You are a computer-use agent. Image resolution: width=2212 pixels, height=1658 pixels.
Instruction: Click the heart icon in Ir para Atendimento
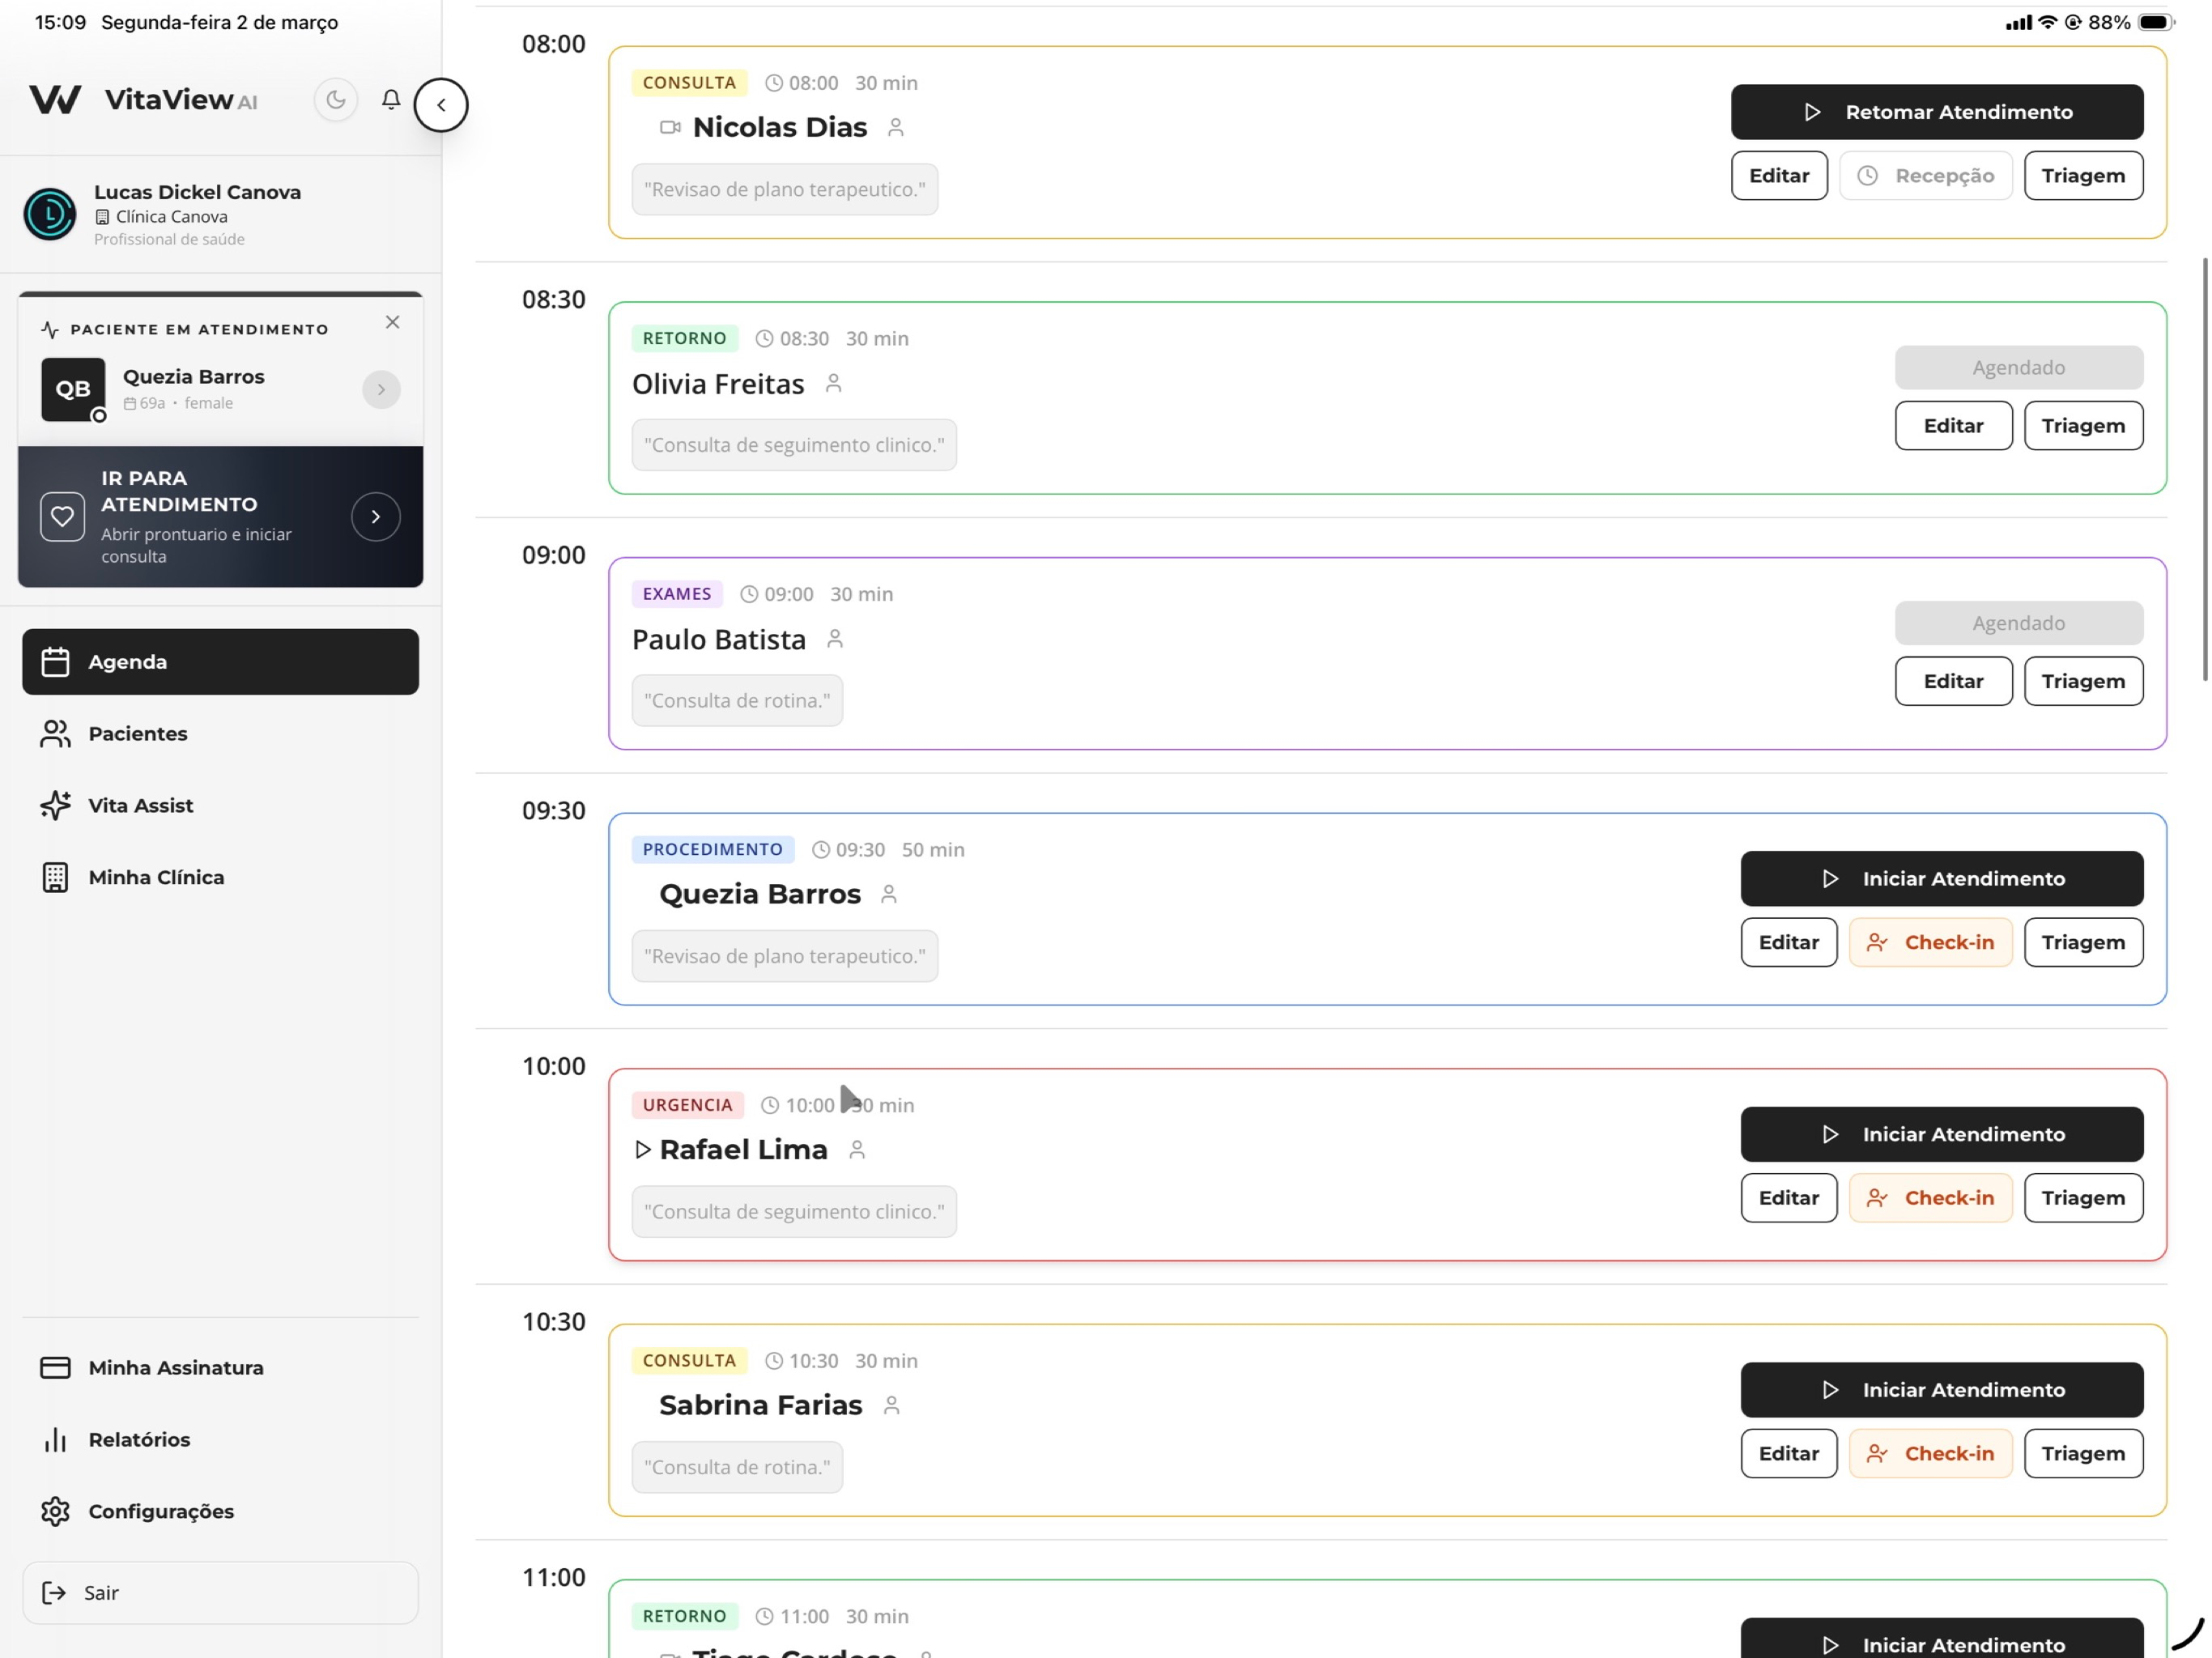point(62,517)
